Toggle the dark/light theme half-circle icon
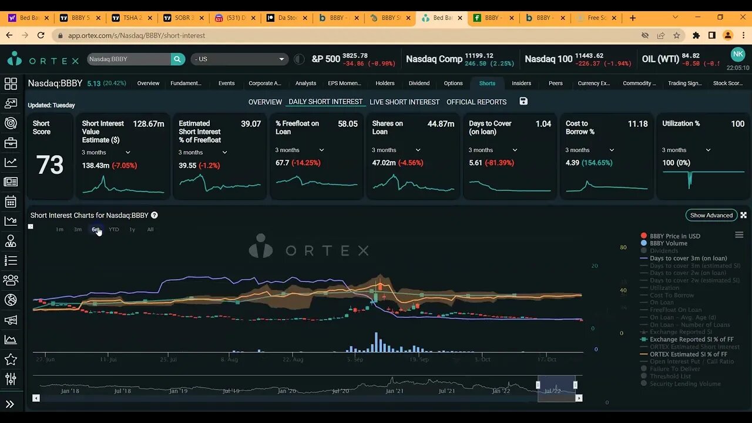 pos(299,59)
